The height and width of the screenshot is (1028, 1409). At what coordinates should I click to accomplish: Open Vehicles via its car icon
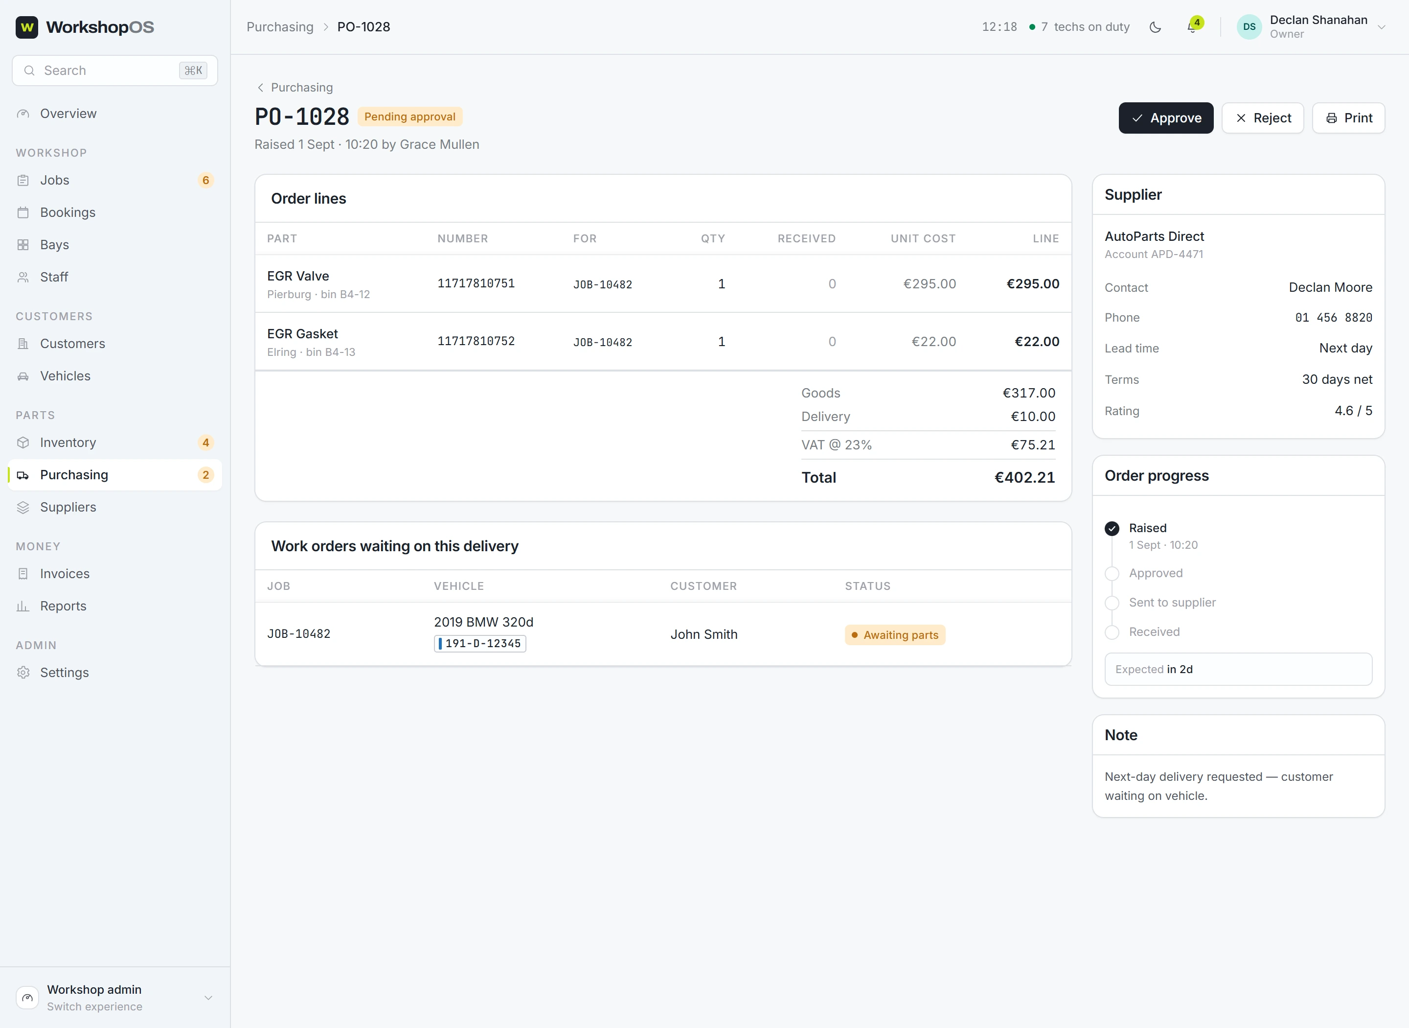(23, 376)
